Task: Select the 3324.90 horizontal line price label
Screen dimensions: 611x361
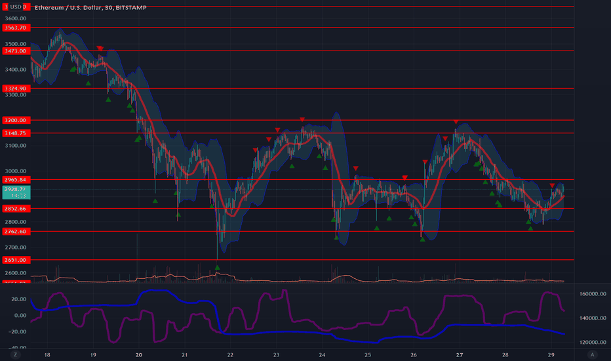Action: coord(16,89)
